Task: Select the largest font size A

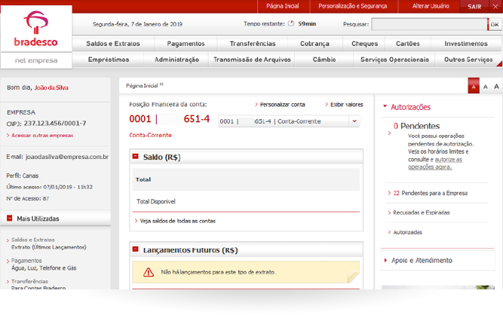Action: coord(498,87)
